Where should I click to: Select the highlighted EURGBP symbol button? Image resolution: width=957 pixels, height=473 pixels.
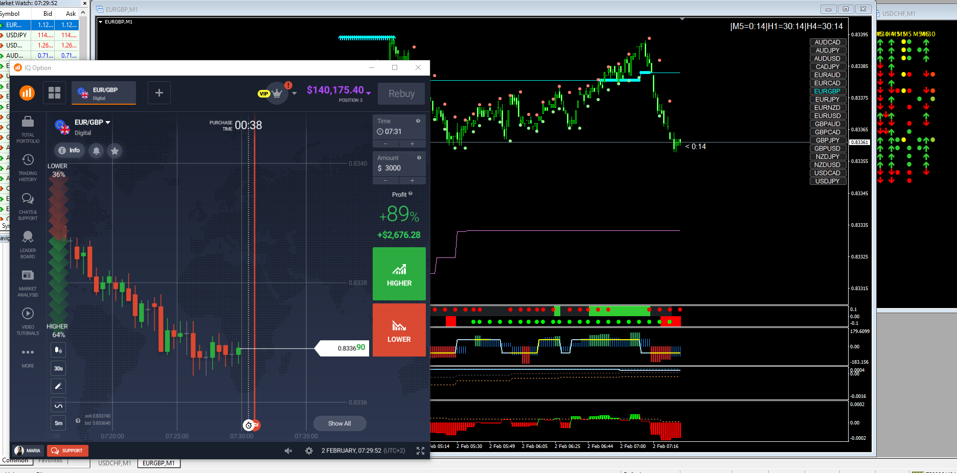coord(828,91)
